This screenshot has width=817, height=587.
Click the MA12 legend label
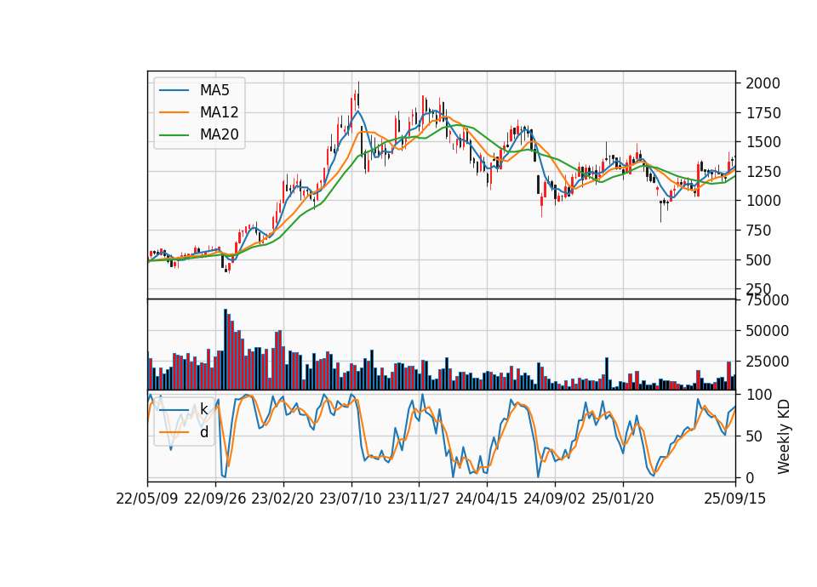[x=219, y=112]
